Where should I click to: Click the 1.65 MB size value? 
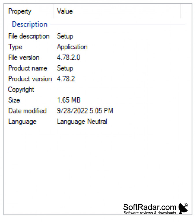click(x=69, y=100)
